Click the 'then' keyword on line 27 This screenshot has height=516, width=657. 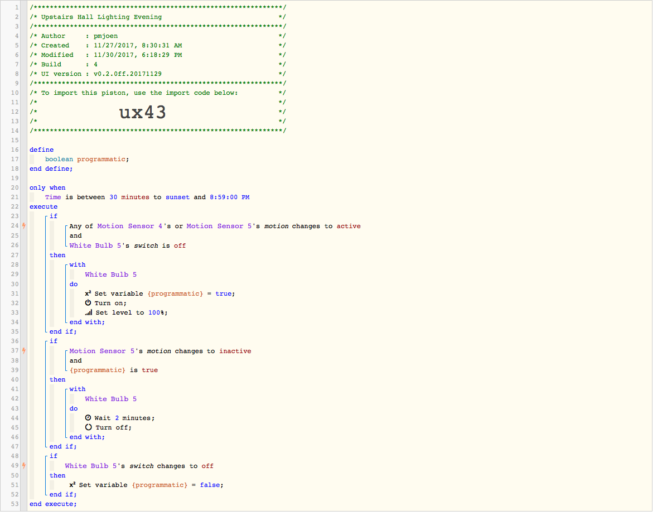(57, 256)
